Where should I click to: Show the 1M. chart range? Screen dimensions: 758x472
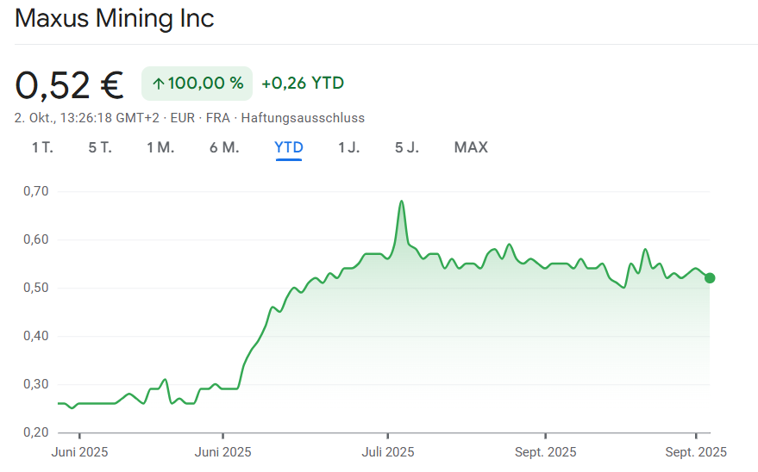point(160,147)
